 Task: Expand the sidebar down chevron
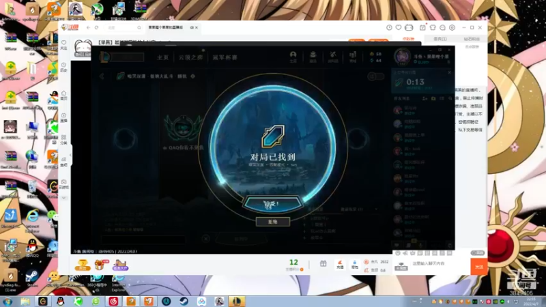click(63, 198)
